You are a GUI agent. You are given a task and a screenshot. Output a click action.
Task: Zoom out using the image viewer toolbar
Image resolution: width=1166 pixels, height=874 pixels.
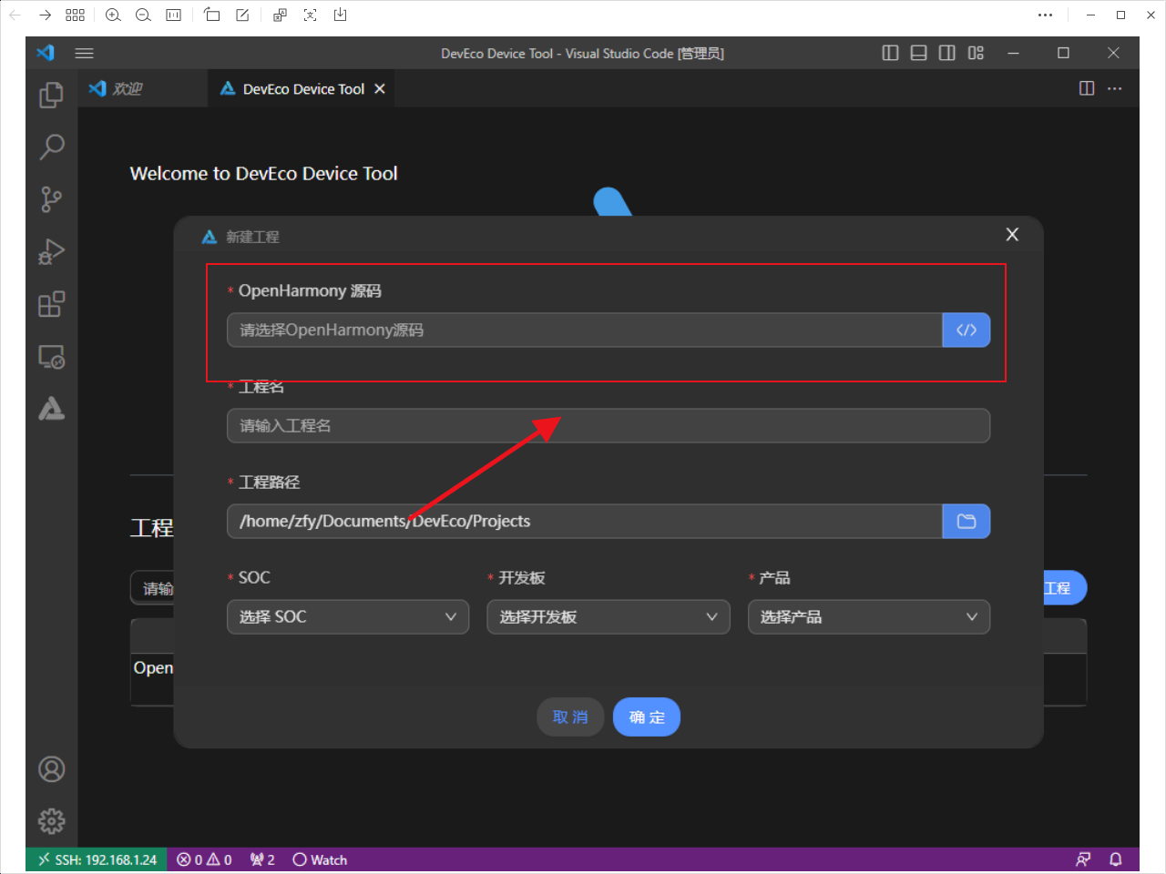tap(143, 15)
